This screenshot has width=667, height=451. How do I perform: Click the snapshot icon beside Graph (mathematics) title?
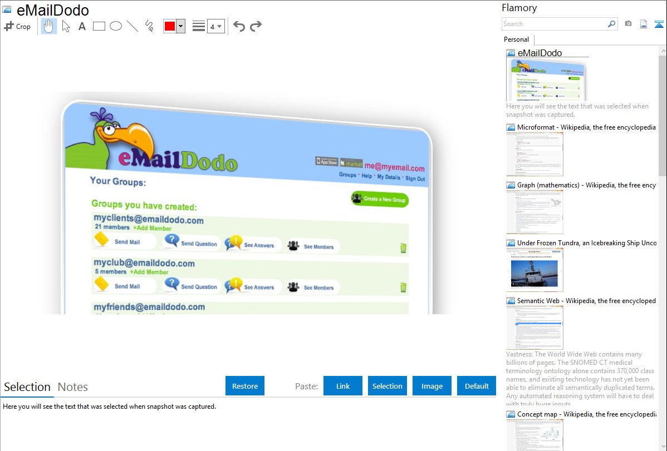pyautogui.click(x=511, y=185)
